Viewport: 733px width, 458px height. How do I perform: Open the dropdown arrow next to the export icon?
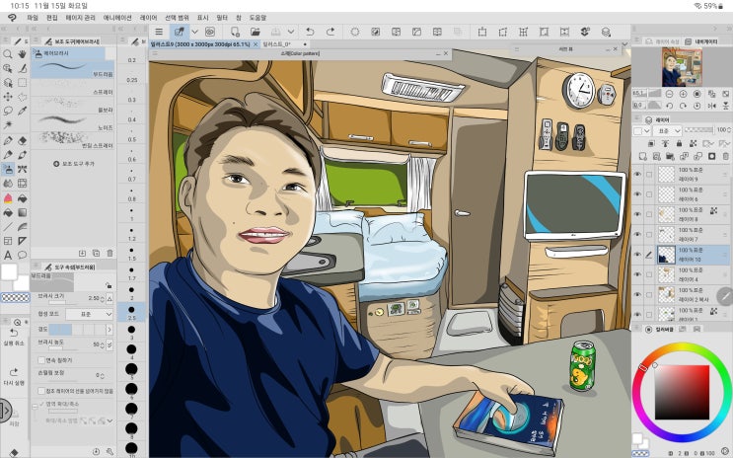pos(291,32)
